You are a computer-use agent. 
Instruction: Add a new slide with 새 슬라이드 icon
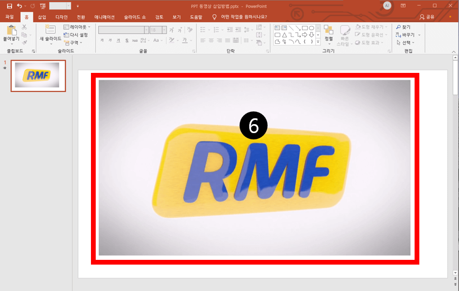50,30
